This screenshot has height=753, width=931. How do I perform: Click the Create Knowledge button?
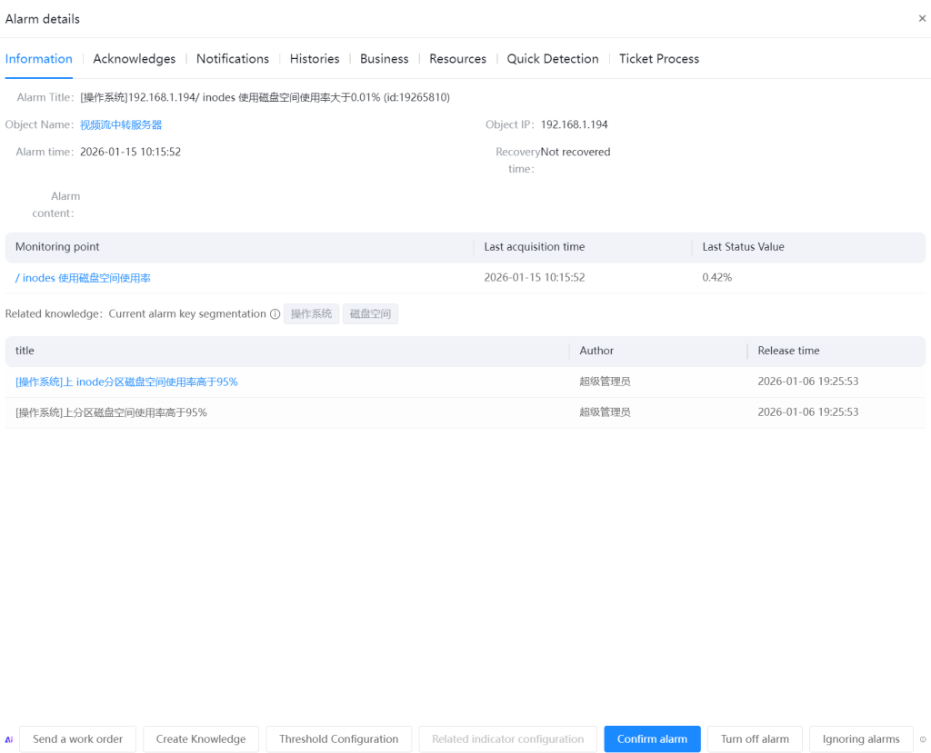201,739
